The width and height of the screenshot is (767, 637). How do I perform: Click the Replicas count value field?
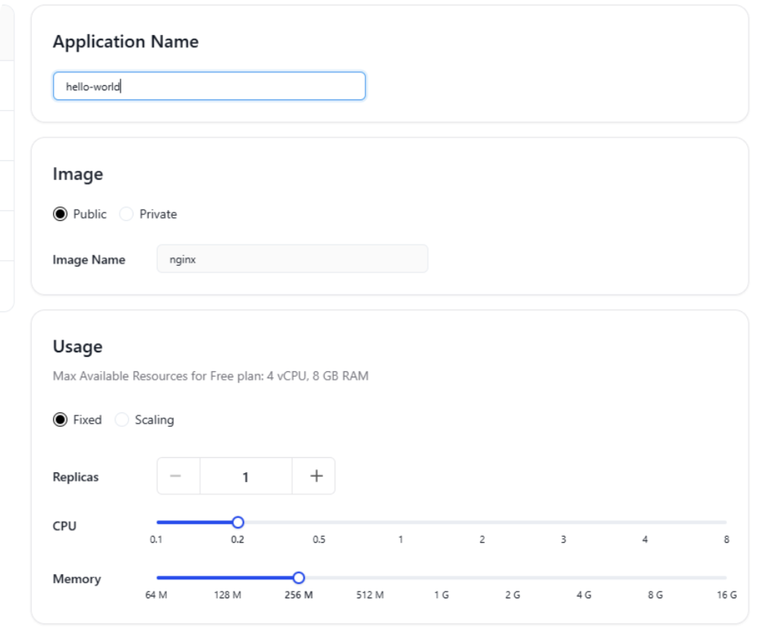[x=246, y=476]
